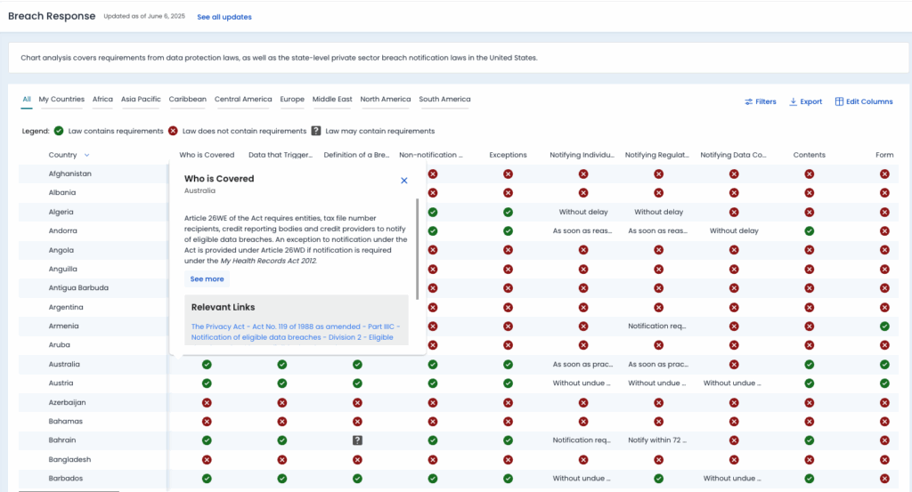The height and width of the screenshot is (492, 912).
Task: Export the breach response chart
Action: tap(805, 101)
